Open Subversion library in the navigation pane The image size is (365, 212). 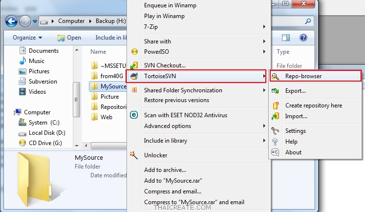coord(38,81)
